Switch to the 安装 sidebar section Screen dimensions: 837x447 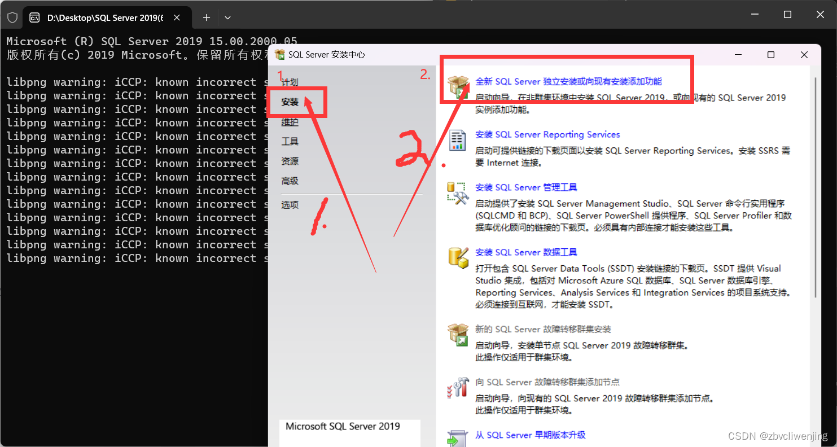(x=290, y=102)
